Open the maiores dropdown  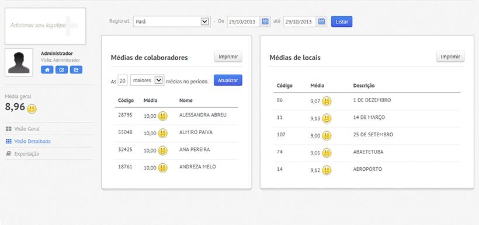point(147,80)
